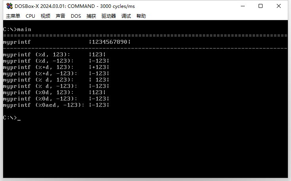Click the 'myprintf (%0aed, -123):' output line
291x181 pixels.
tap(56, 105)
